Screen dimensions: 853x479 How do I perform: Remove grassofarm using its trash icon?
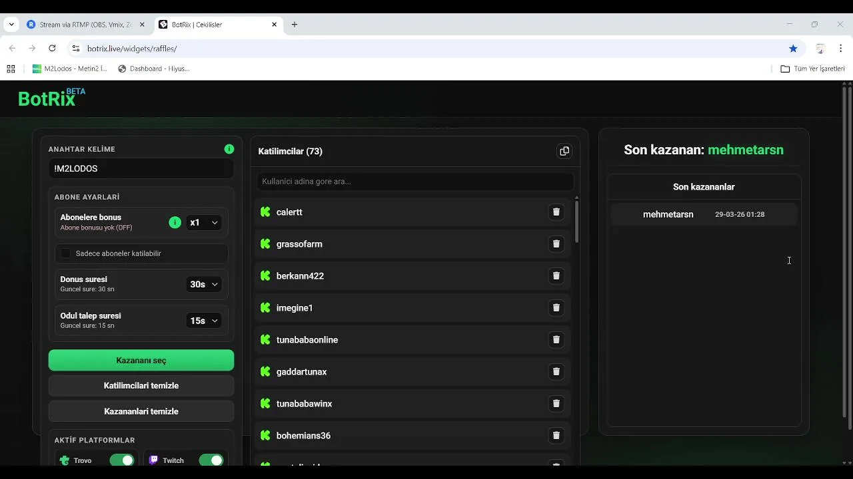pos(556,244)
